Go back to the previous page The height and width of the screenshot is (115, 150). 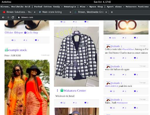[3, 17]
